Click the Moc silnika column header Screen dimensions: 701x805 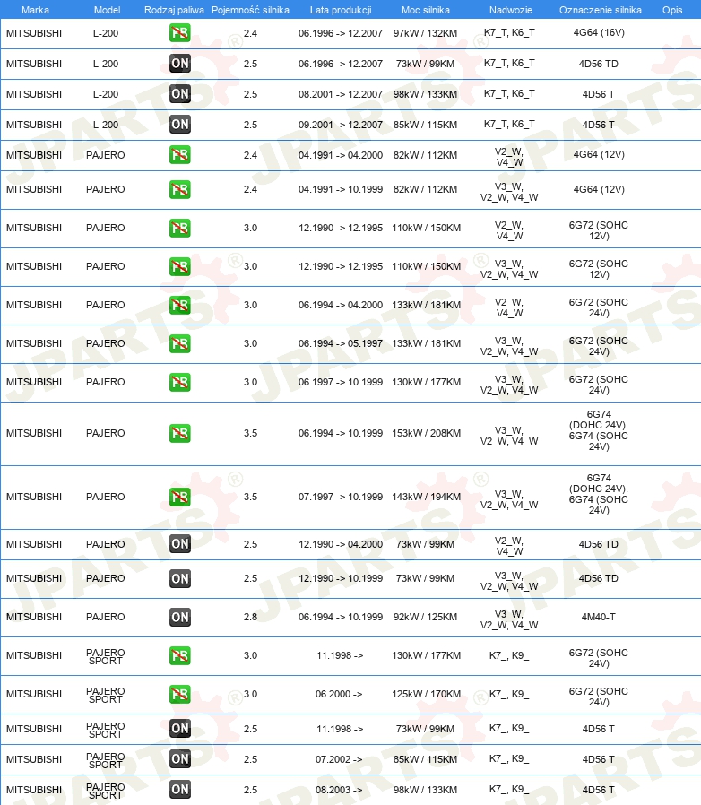tap(425, 10)
